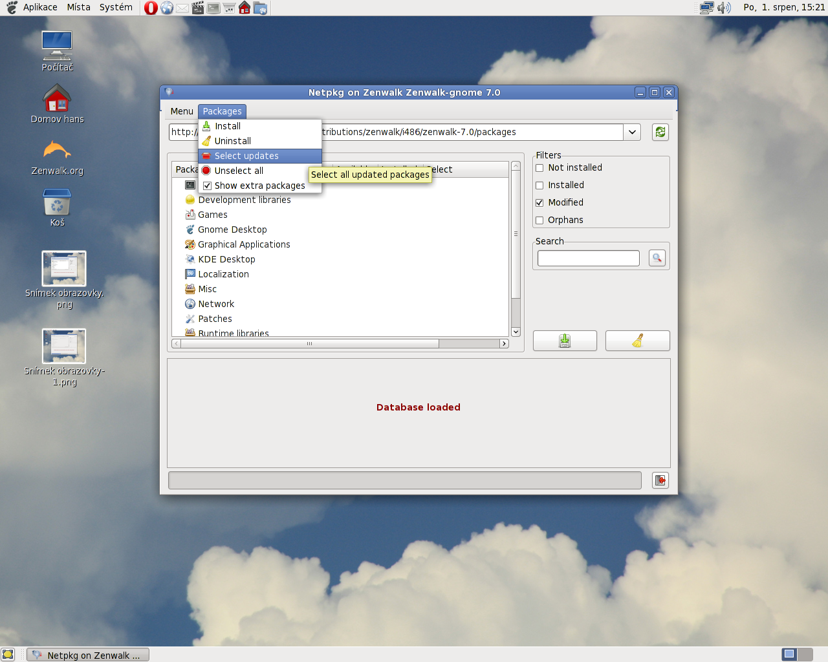The width and height of the screenshot is (828, 662).
Task: Enable the Not installed filter
Action: coord(539,168)
